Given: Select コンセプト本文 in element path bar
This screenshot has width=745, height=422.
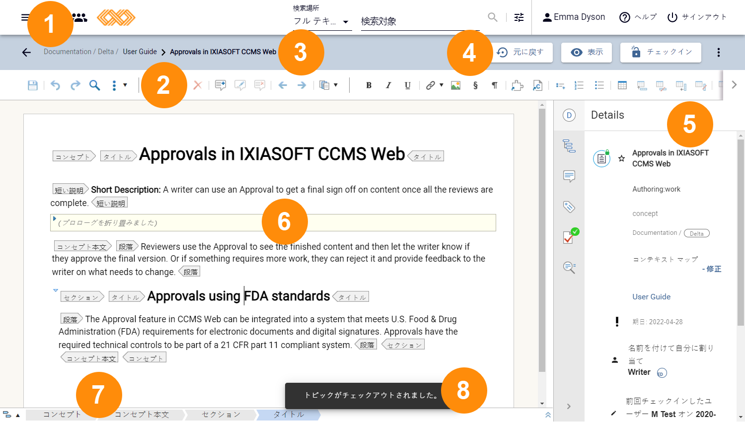Looking at the screenshot, I should click(142, 415).
